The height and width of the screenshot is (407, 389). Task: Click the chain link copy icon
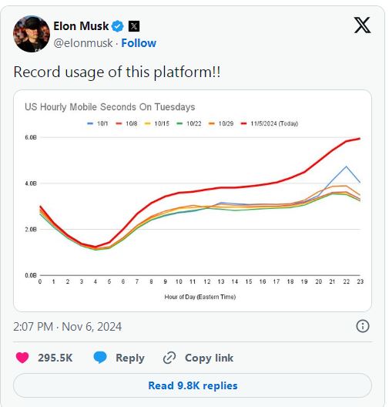click(x=169, y=358)
